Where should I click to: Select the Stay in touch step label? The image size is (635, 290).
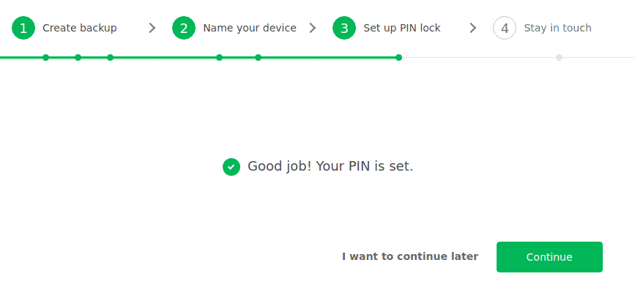pos(557,28)
